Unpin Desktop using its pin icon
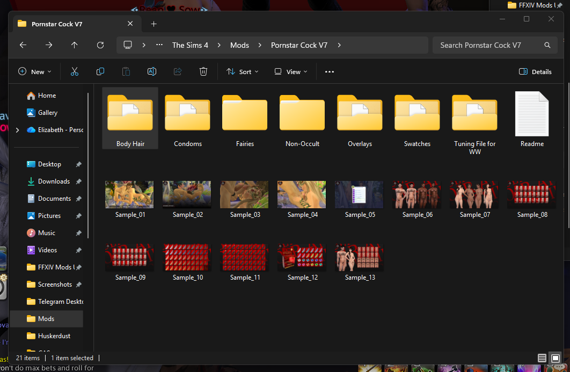The image size is (570, 372). 78,164
